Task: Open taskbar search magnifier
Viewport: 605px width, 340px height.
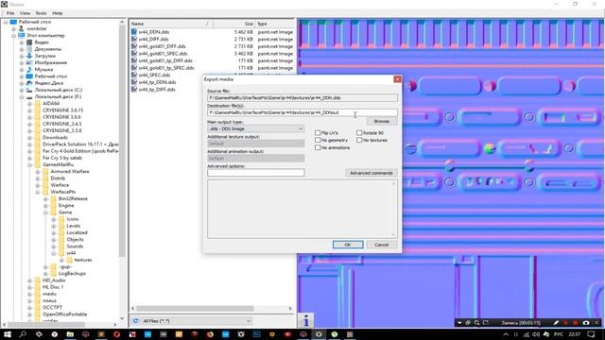Action: pyautogui.click(x=23, y=334)
